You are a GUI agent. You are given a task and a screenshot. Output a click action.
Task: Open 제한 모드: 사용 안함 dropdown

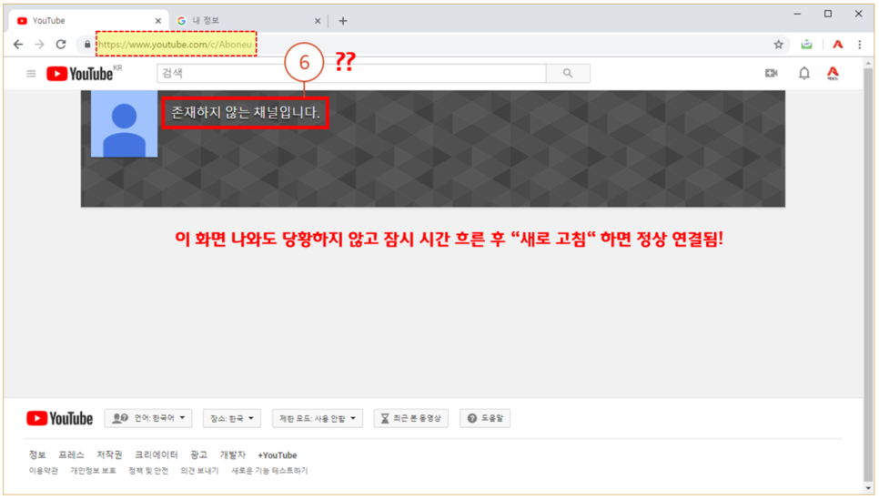[x=318, y=419]
